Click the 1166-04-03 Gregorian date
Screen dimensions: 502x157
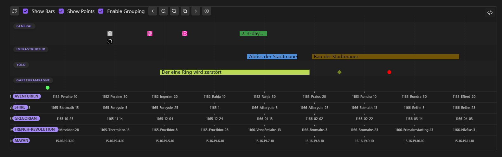(464, 119)
